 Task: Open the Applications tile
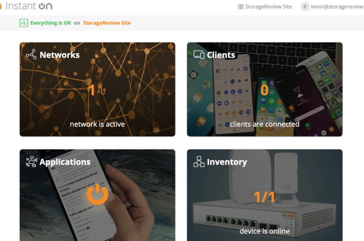pos(97,195)
